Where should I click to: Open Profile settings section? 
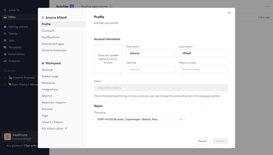point(63,24)
